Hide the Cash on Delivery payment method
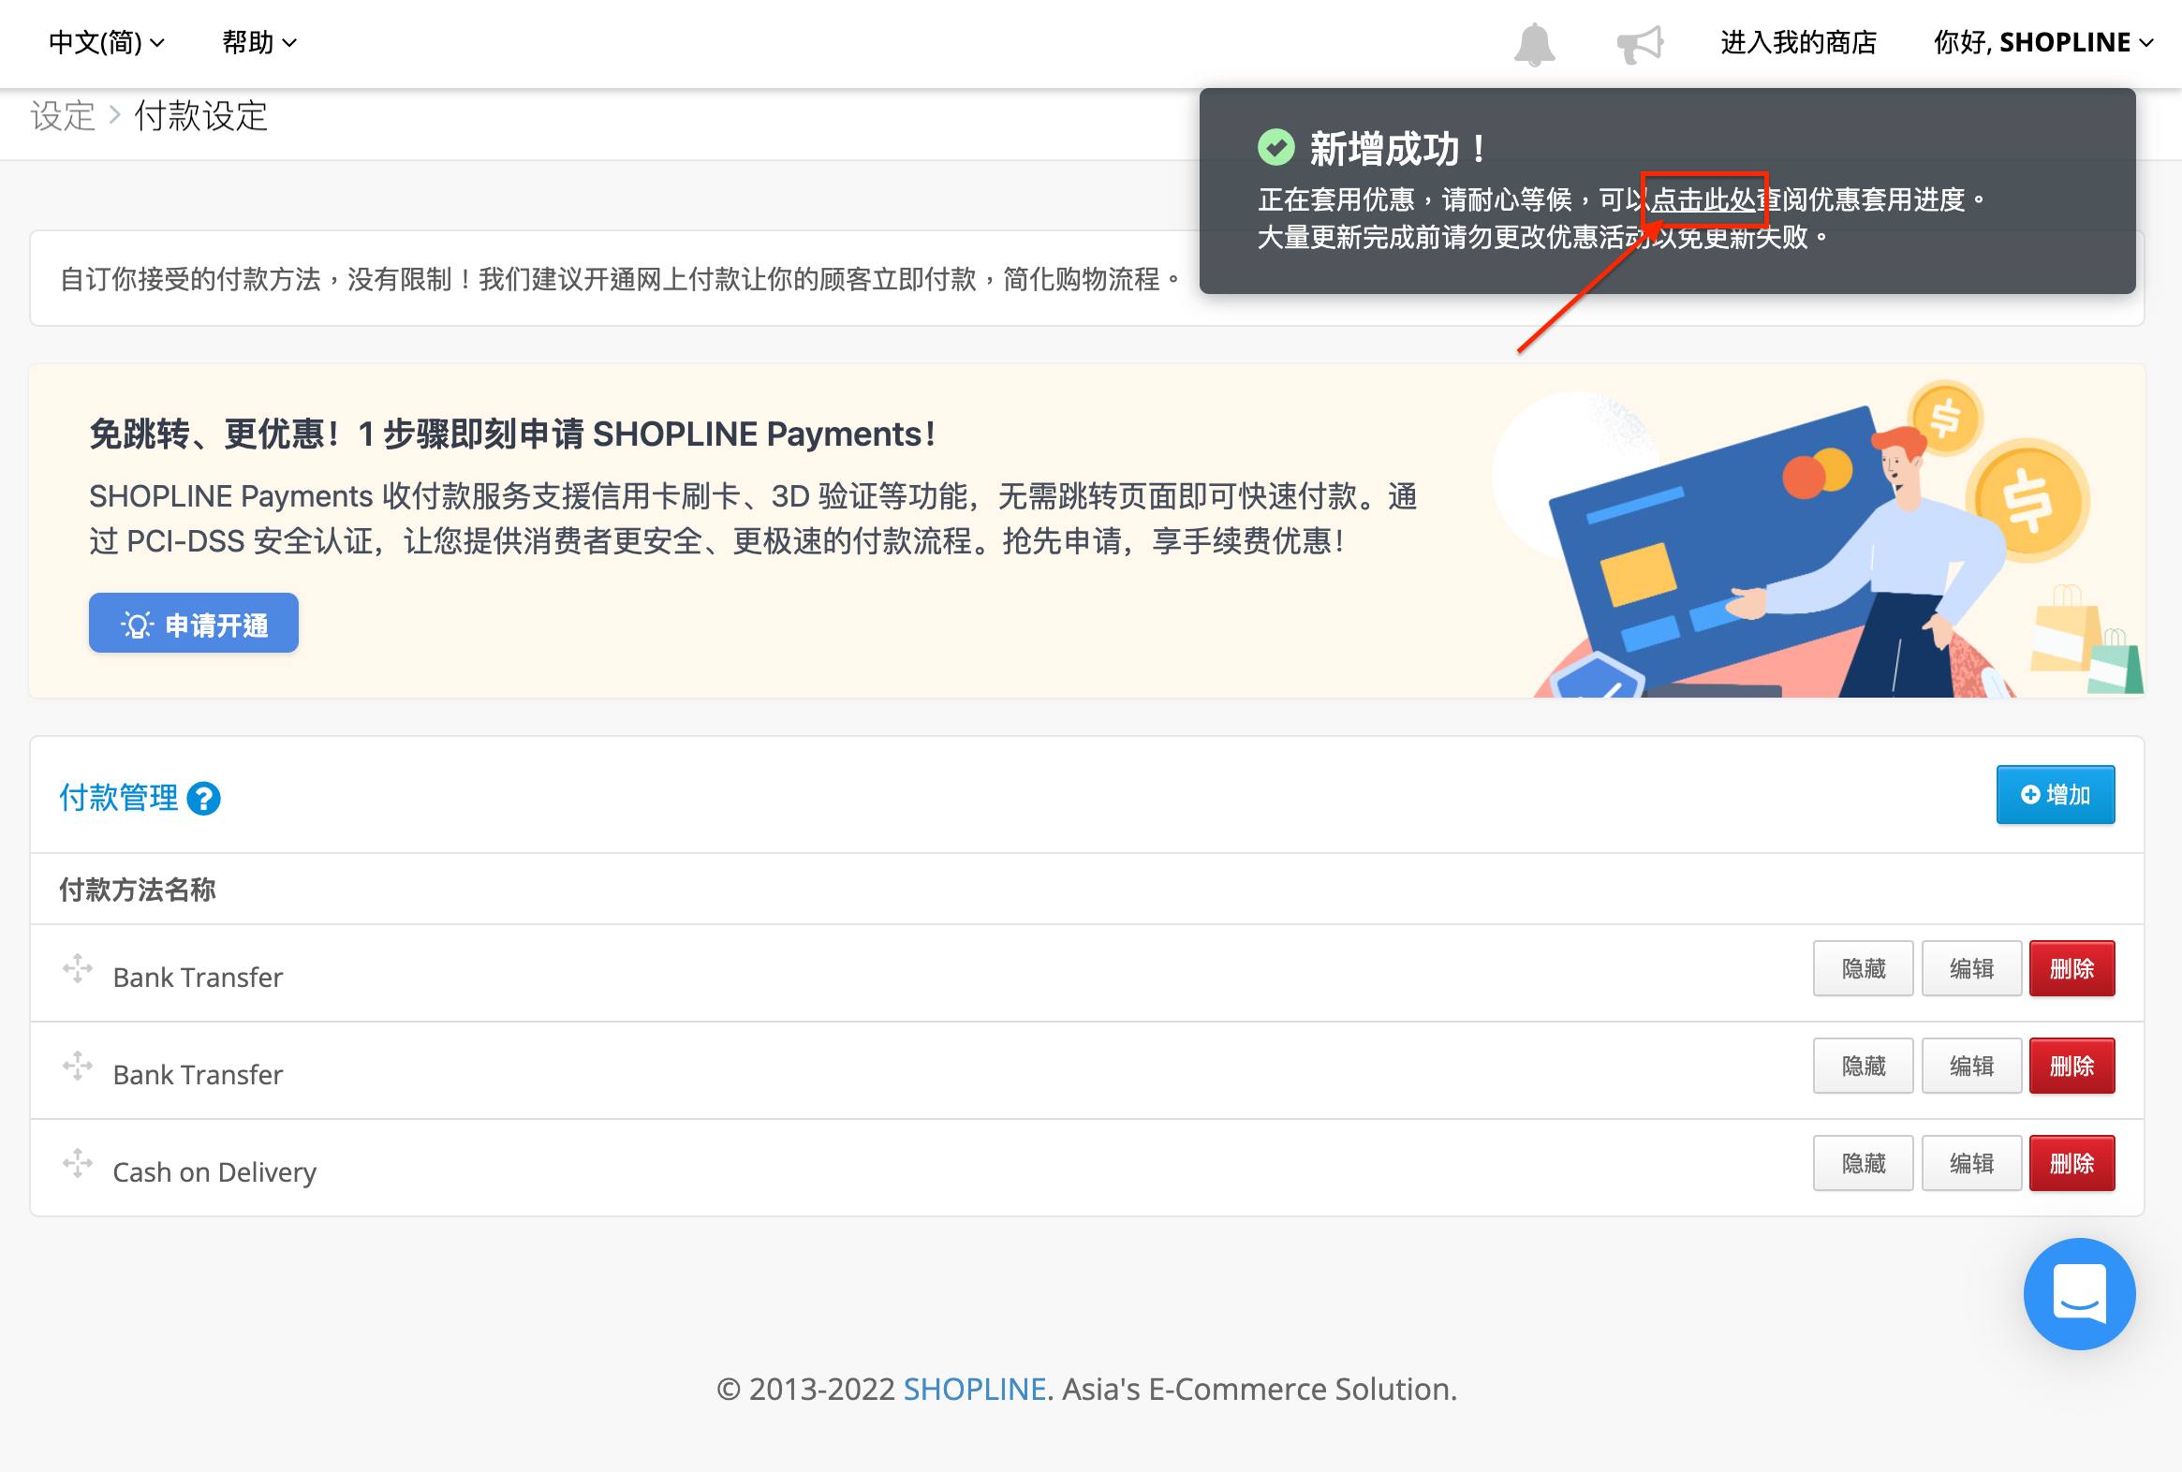This screenshot has width=2182, height=1472. pos(1863,1163)
